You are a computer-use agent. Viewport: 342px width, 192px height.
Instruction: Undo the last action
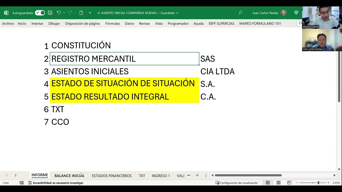point(59,13)
